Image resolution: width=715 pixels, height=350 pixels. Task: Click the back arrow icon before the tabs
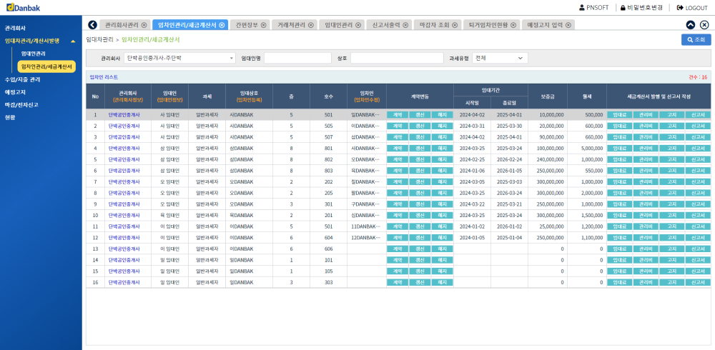tap(92, 25)
